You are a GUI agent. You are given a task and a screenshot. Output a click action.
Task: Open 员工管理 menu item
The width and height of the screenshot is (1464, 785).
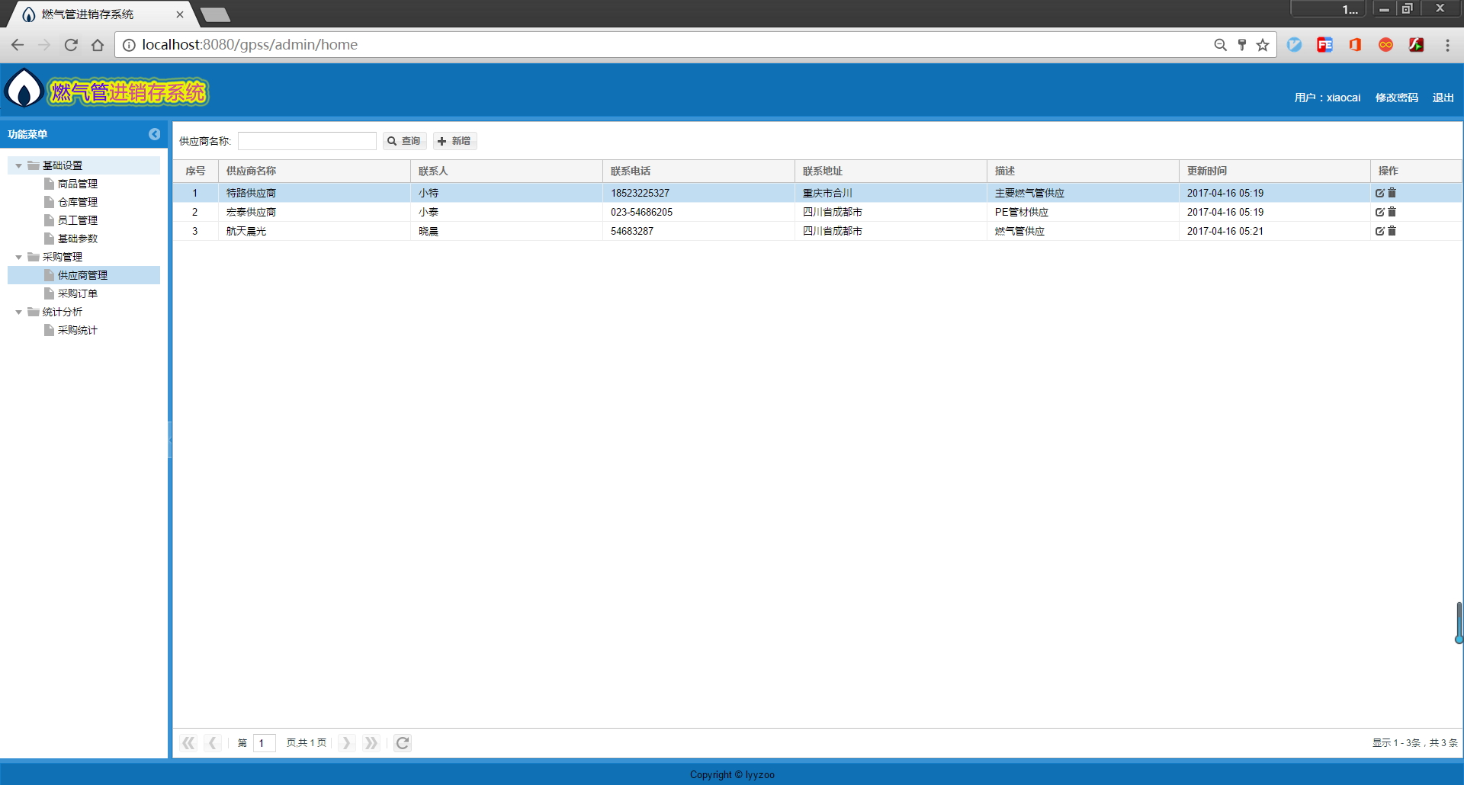(78, 220)
